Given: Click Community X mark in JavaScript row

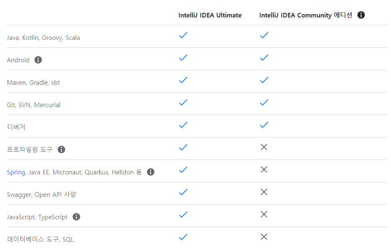Looking at the screenshot, I should (x=264, y=214).
